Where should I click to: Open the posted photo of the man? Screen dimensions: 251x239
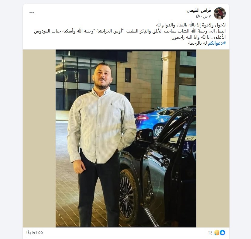[x=126, y=138]
